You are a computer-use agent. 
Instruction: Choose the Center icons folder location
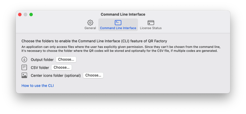point(93,76)
